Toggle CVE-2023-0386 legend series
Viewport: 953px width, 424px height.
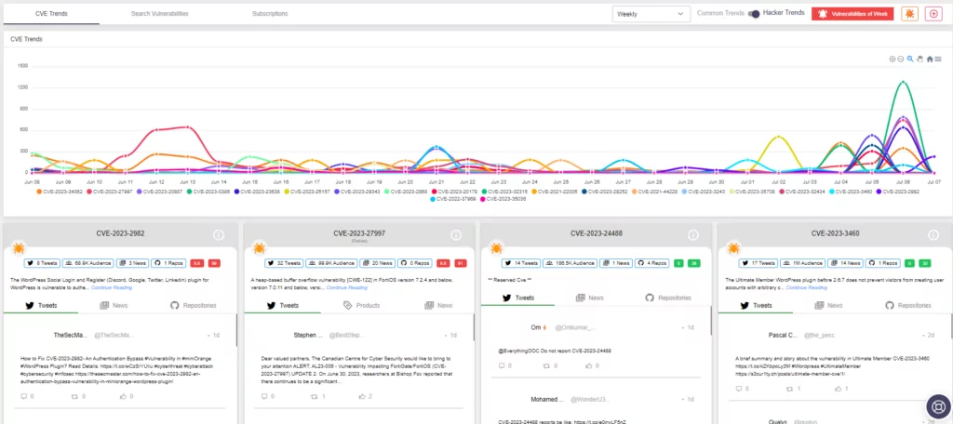(209, 192)
